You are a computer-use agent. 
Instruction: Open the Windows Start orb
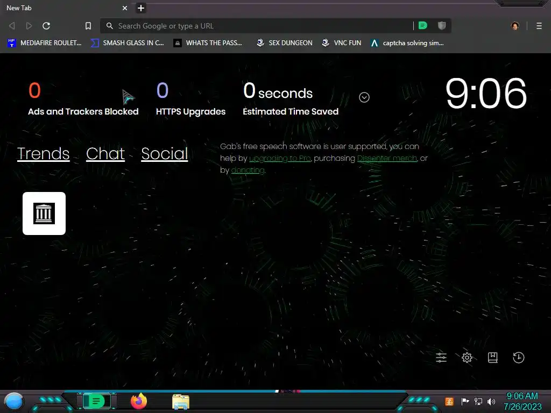coord(14,401)
